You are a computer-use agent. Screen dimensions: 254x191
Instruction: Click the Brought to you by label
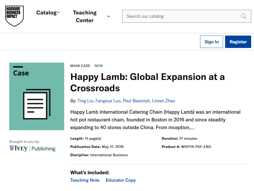pos(25,142)
